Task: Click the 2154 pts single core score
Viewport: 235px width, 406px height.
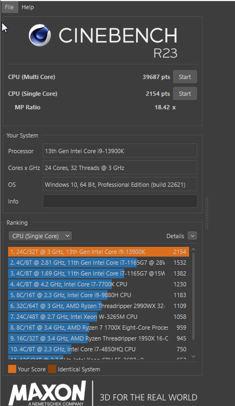Action: pyautogui.click(x=158, y=94)
